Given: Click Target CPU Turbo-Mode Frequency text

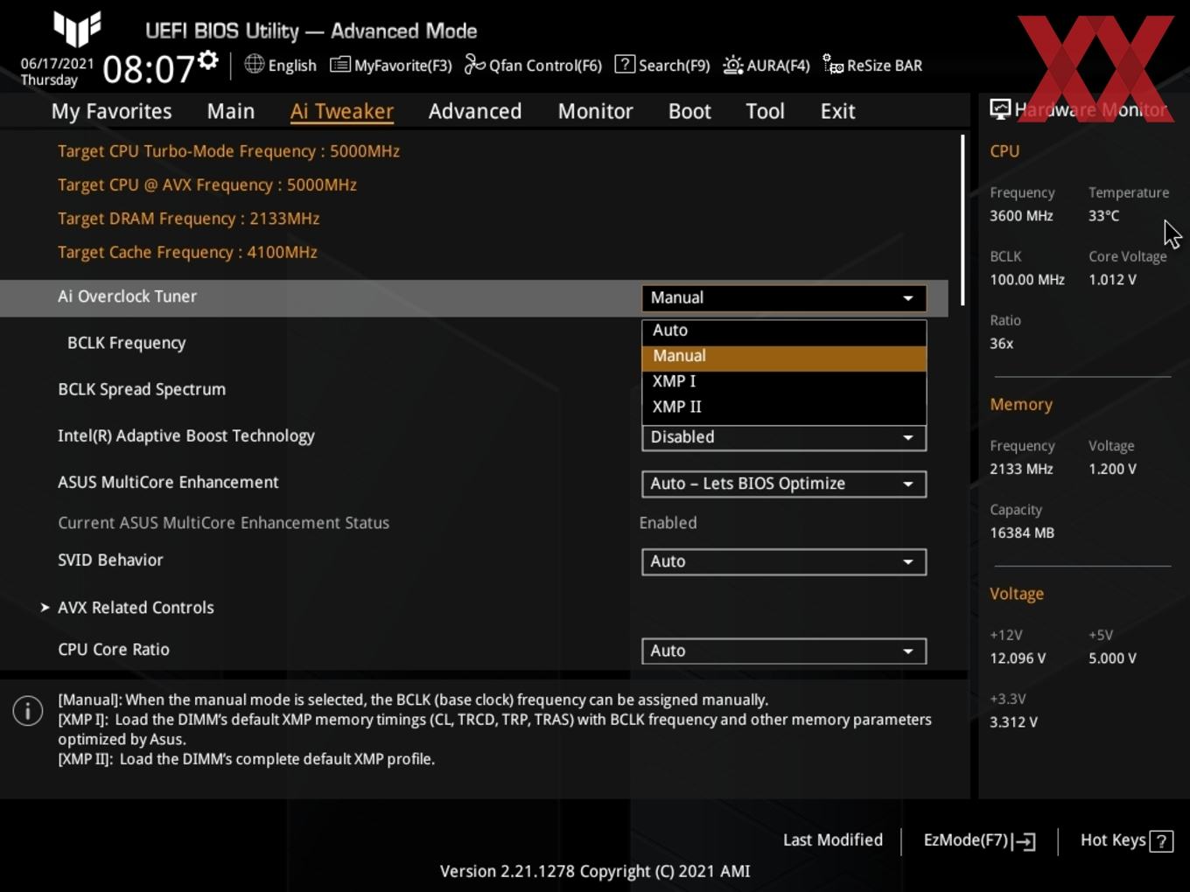Looking at the screenshot, I should pyautogui.click(x=228, y=151).
